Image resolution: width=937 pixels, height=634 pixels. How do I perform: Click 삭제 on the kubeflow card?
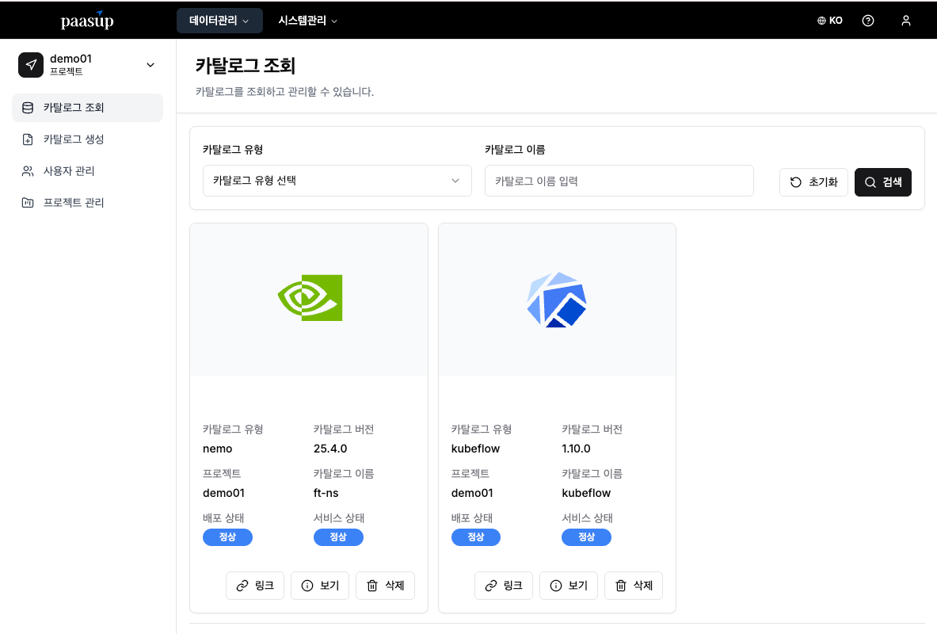pyautogui.click(x=634, y=586)
